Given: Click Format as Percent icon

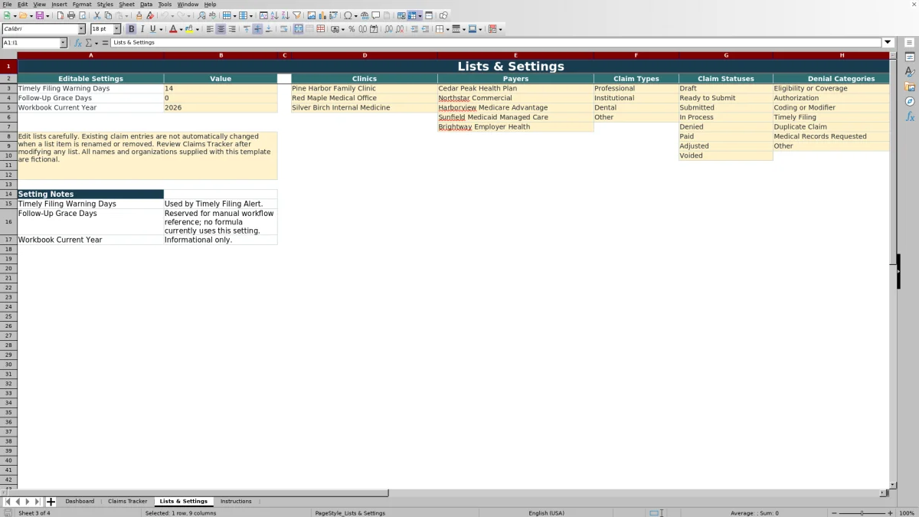Looking at the screenshot, I should (352, 29).
